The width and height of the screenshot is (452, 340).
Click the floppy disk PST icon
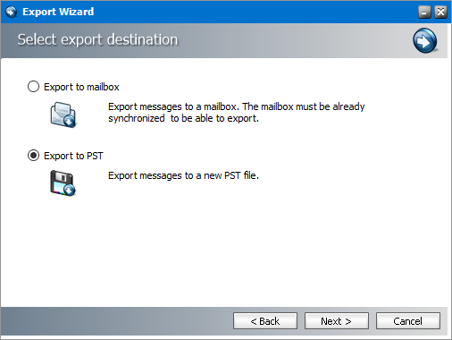pyautogui.click(x=63, y=183)
